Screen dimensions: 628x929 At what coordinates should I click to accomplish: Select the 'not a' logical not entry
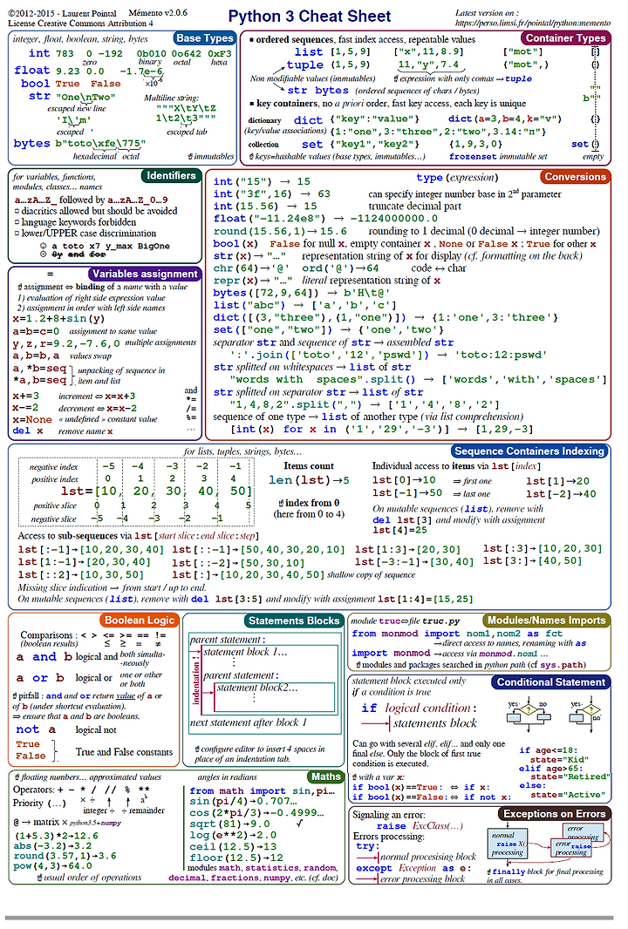[66, 729]
